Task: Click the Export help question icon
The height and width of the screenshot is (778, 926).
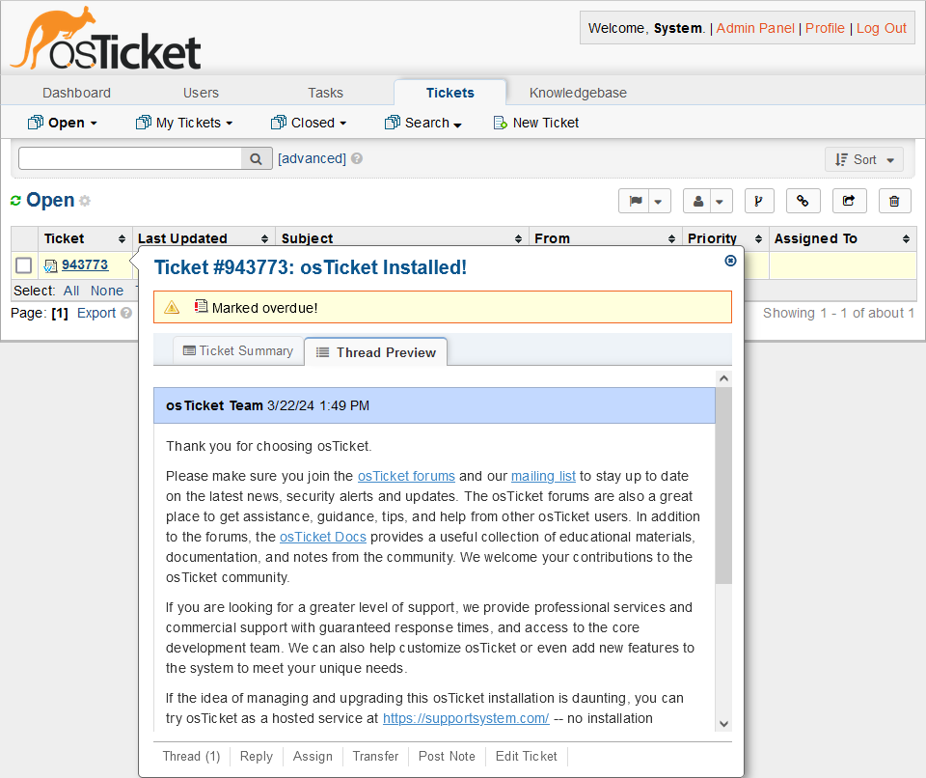Action: click(x=125, y=313)
